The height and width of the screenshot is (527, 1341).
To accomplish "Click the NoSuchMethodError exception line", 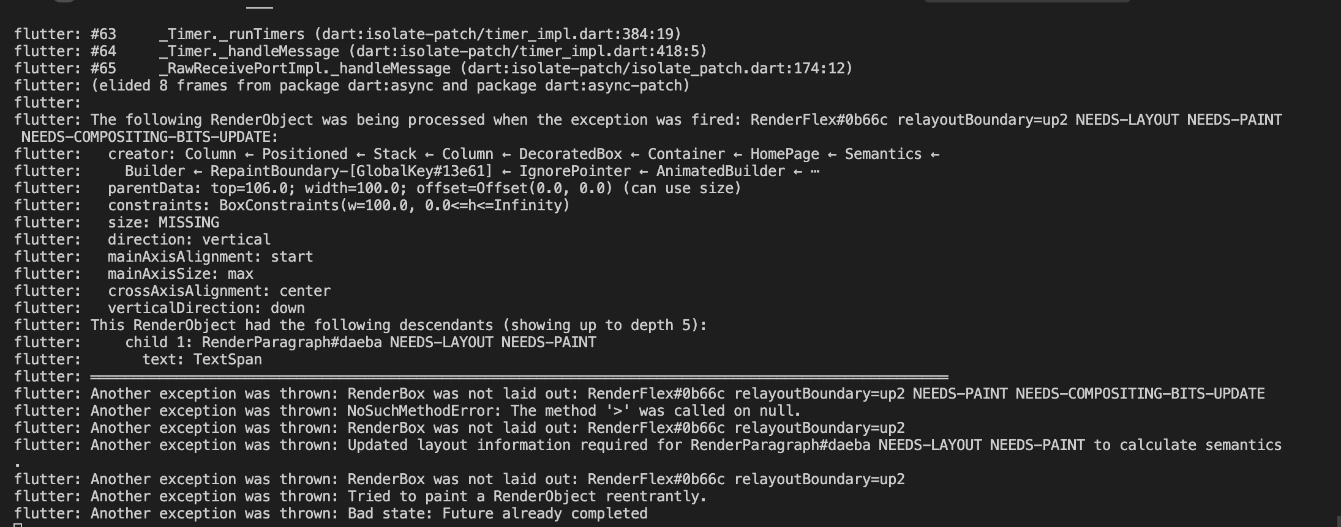I will (574, 411).
